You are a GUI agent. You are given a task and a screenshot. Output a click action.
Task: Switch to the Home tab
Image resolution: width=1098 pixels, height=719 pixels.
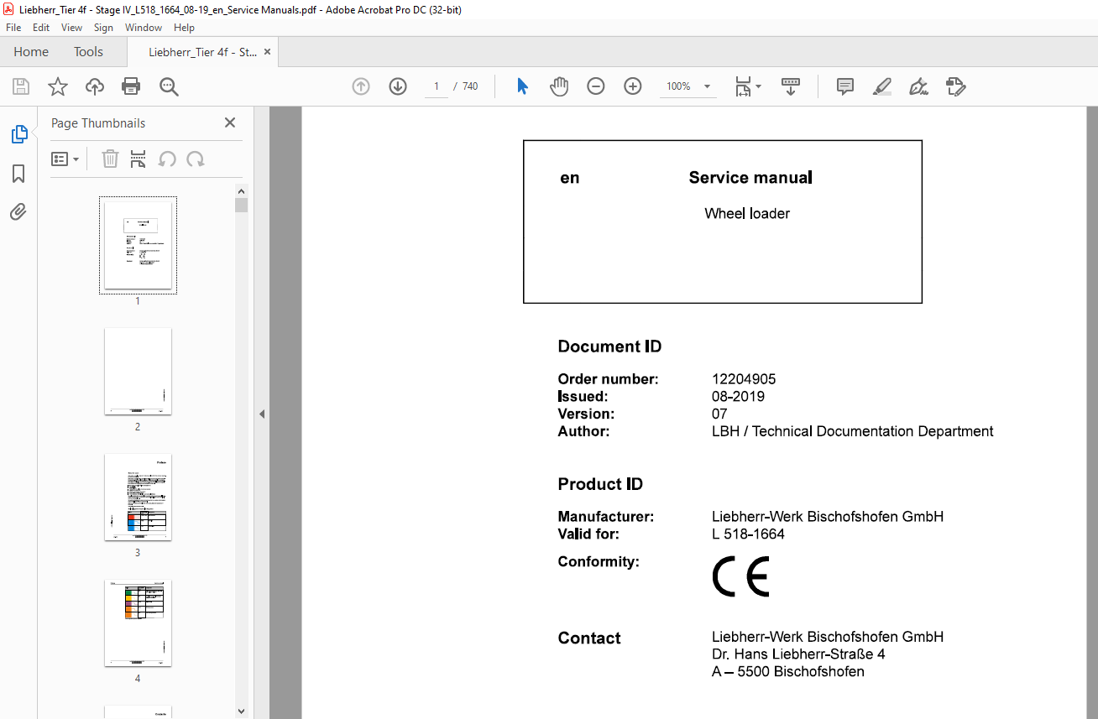click(31, 52)
